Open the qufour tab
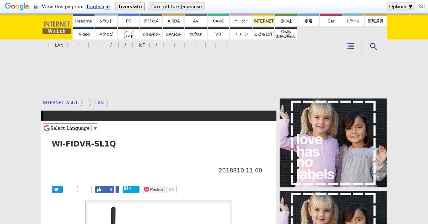This screenshot has width=428, height=224. click(x=196, y=34)
